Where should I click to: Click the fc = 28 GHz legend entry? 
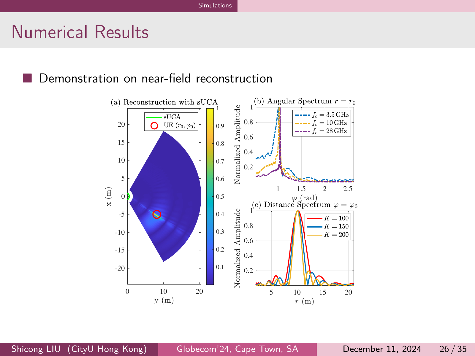pyautogui.click(x=321, y=131)
